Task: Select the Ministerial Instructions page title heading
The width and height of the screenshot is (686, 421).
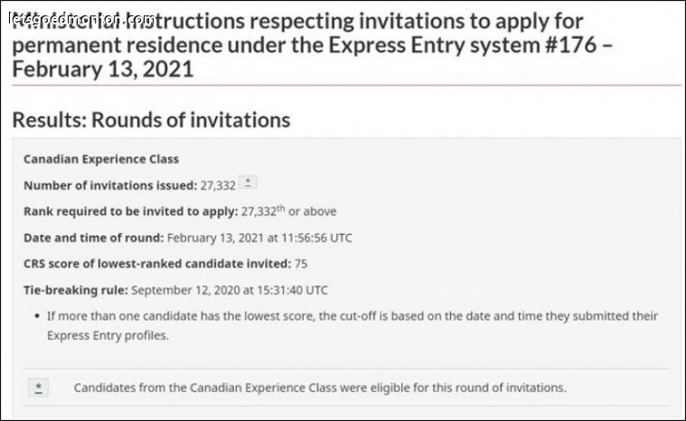Action: point(313,45)
